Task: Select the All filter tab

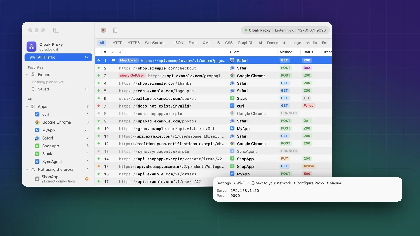Action: tap(102, 43)
